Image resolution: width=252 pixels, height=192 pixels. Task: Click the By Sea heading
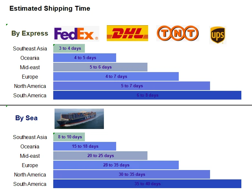[x=26, y=118]
